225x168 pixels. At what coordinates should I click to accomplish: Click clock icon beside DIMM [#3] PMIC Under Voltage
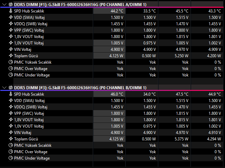(11, 158)
